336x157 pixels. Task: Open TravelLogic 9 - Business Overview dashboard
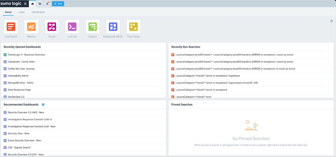pyautogui.click(x=26, y=55)
